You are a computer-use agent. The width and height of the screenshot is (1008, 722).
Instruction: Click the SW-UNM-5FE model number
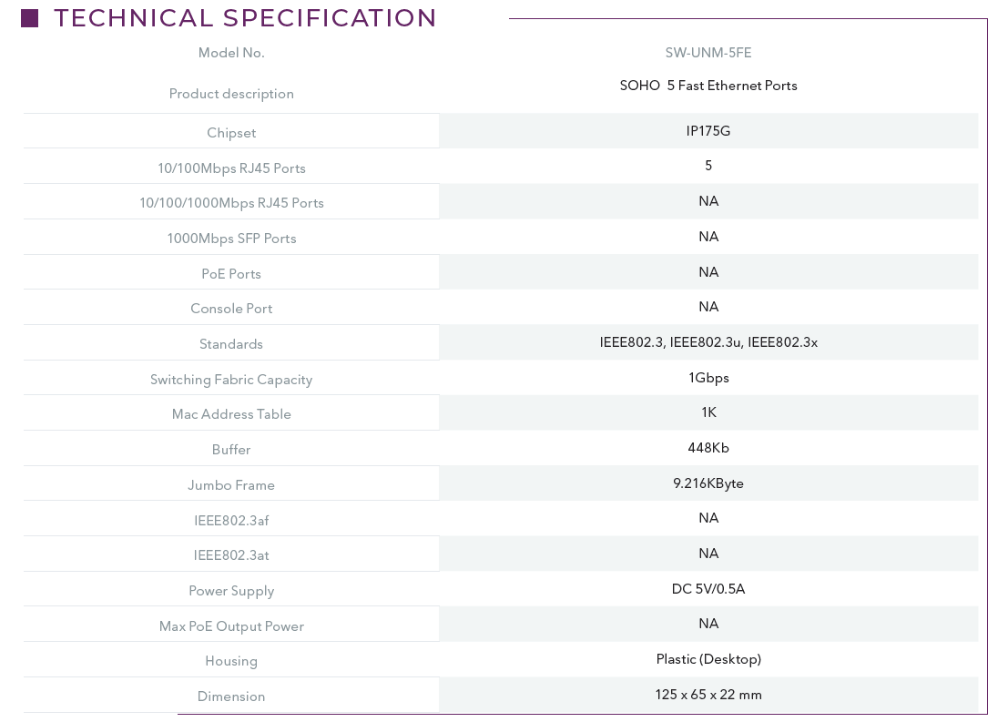[x=708, y=53]
